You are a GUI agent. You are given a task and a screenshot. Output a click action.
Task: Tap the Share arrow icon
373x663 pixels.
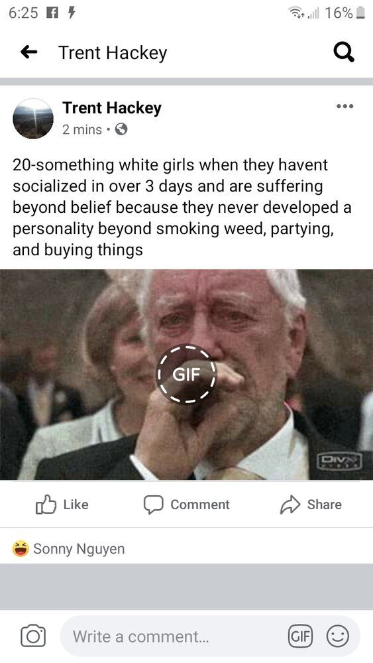pos(290,505)
